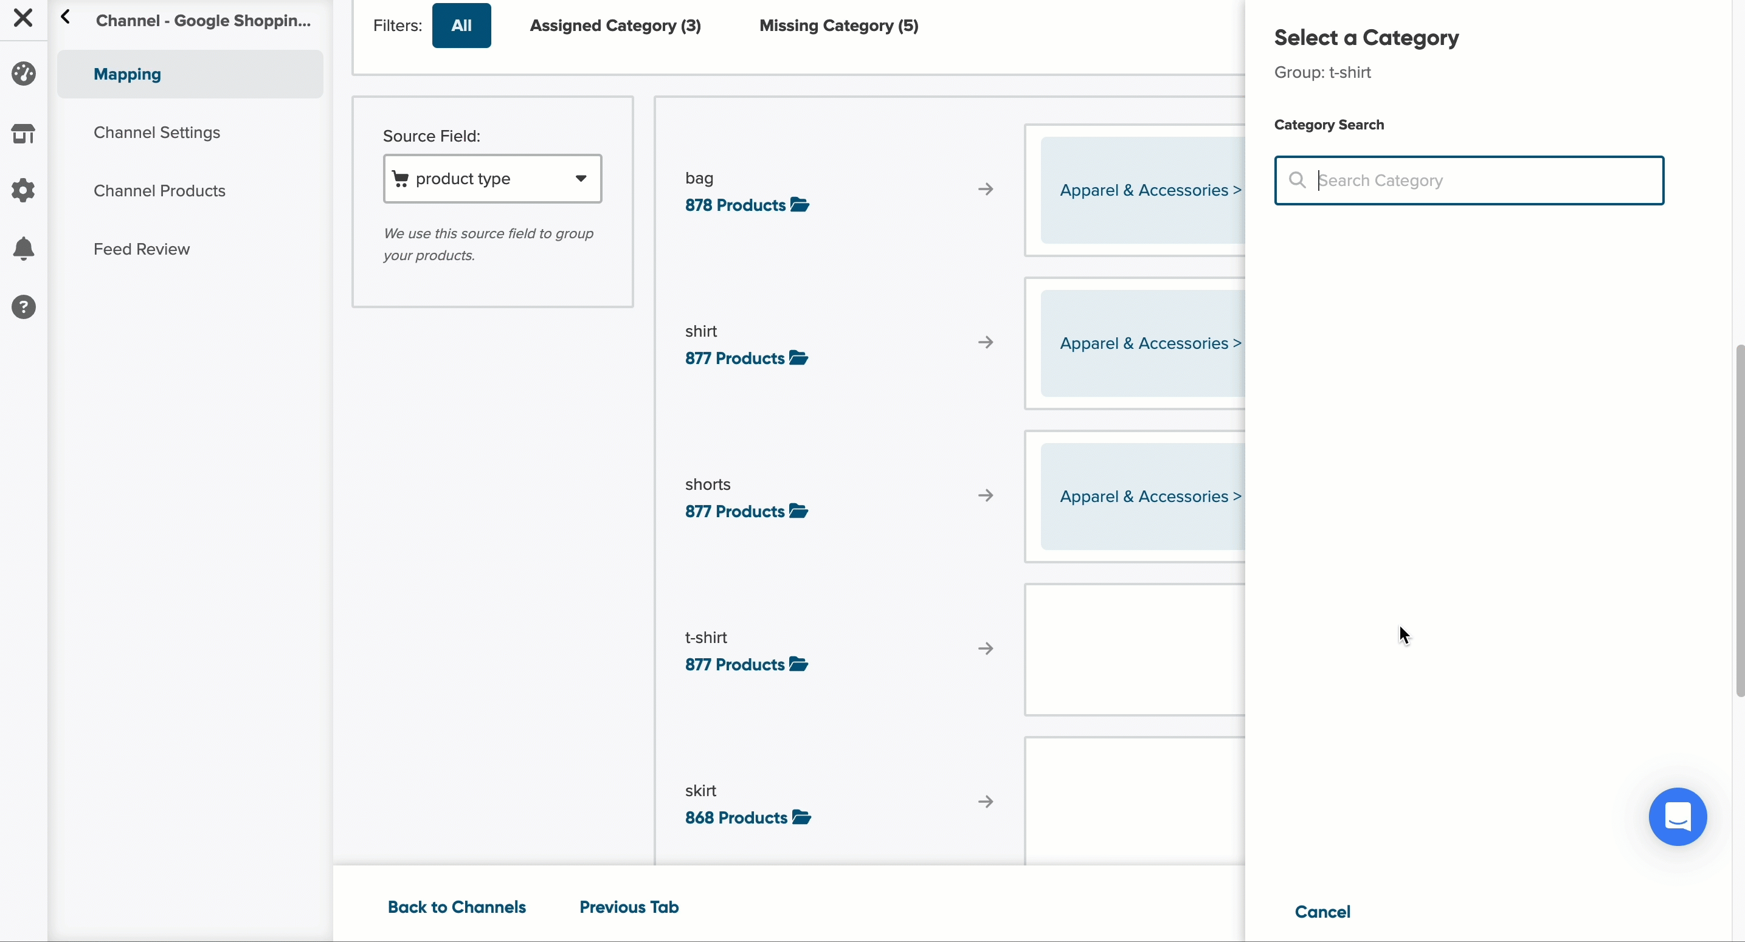Click the arrow icon in t-shirt row
Viewport: 1745px width, 942px height.
point(986,648)
